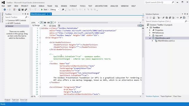Toggle the effects fx button in designer

point(42,22)
